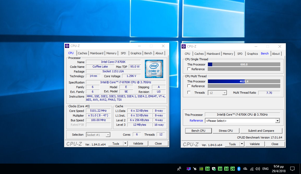
Task: Minimize the CPU-Z Bench window
Action: click(256, 46)
